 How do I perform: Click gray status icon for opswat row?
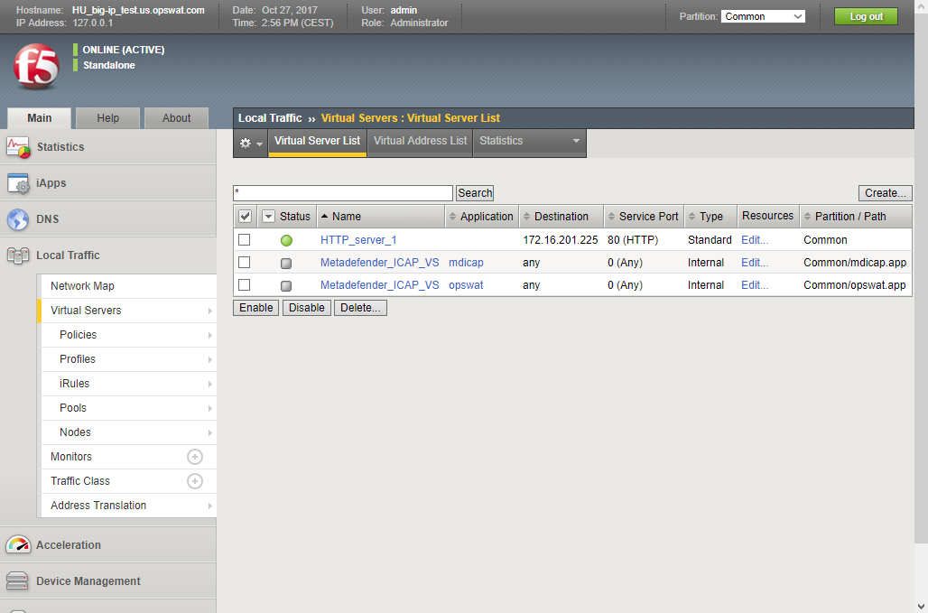pos(286,286)
